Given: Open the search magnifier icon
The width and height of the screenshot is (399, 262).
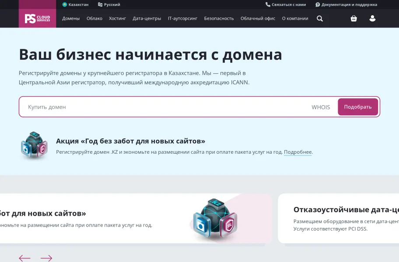Looking at the screenshot, I should 320,18.
